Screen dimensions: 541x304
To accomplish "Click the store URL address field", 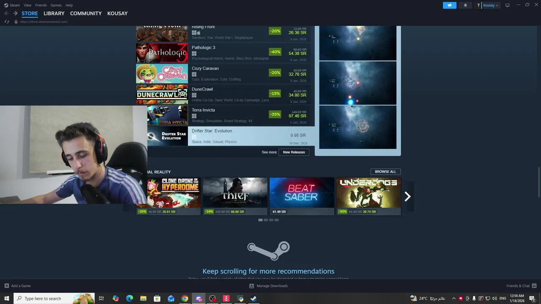I will point(44,22).
